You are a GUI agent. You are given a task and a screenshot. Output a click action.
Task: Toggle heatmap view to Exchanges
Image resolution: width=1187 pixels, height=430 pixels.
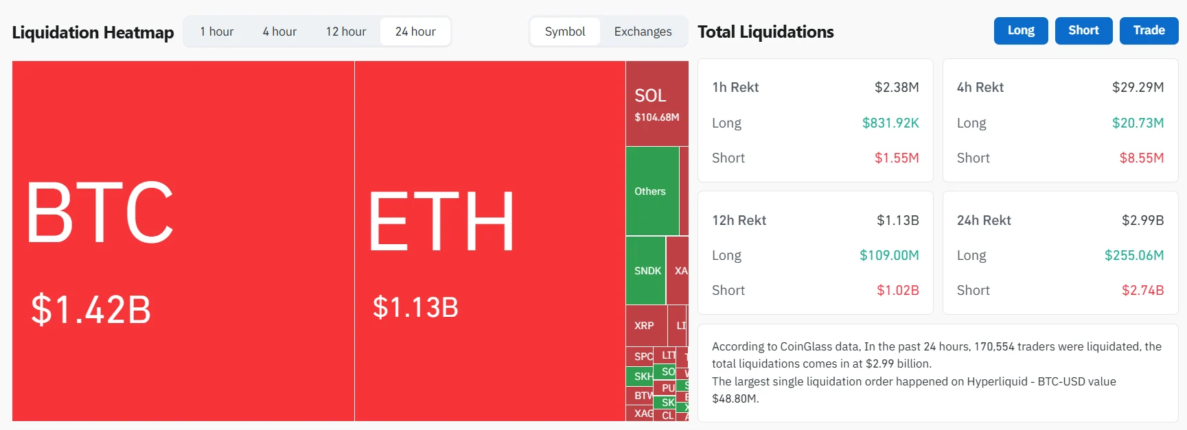click(643, 32)
